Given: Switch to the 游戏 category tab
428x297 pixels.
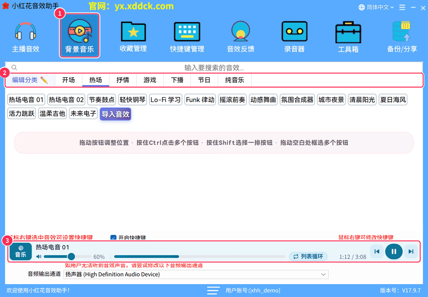Looking at the screenshot, I should (x=150, y=80).
